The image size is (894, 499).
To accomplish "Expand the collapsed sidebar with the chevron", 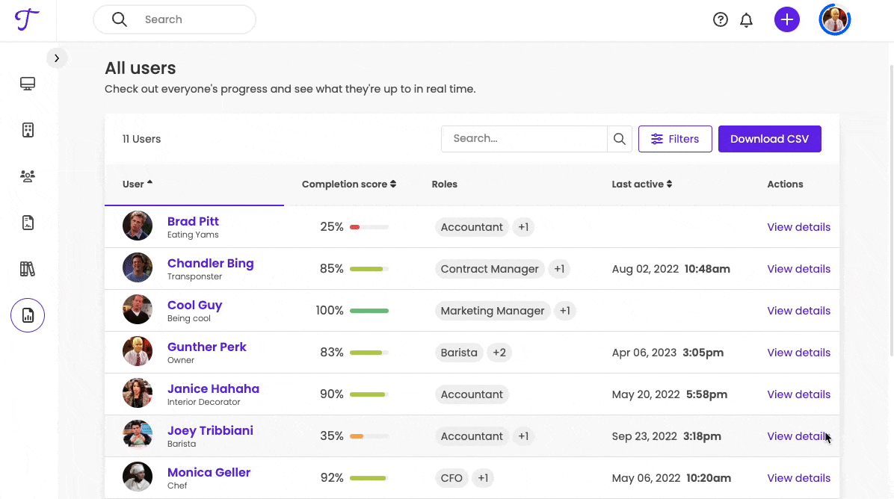I will (x=57, y=58).
